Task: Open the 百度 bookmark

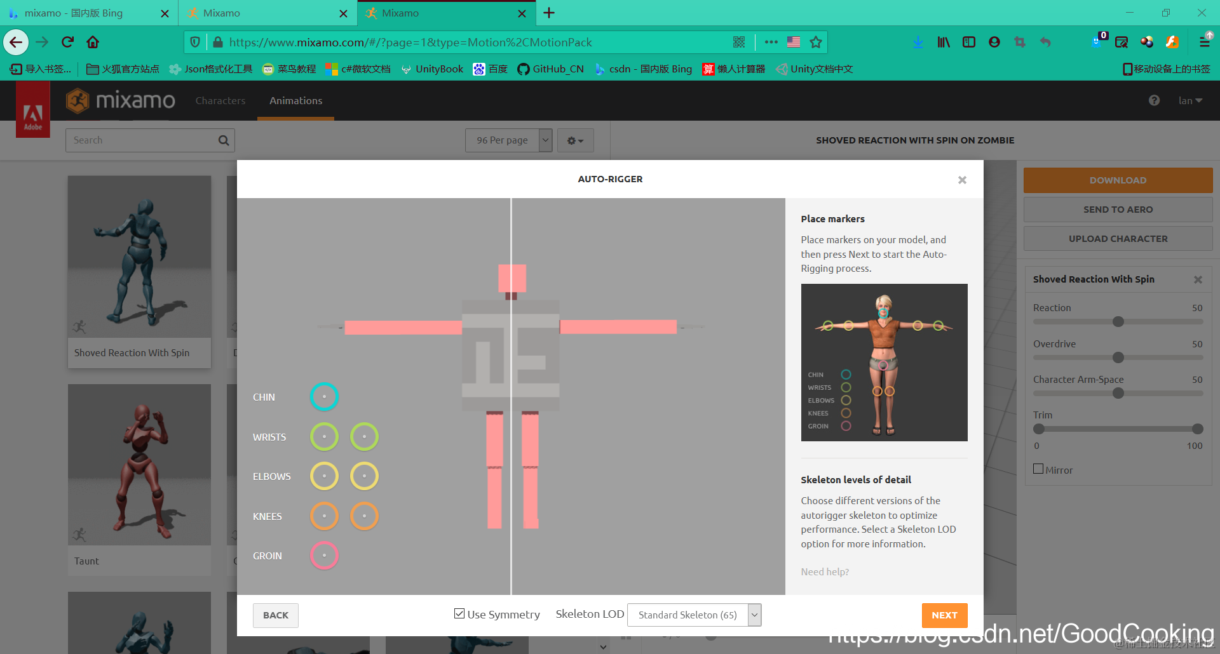Action: click(490, 69)
